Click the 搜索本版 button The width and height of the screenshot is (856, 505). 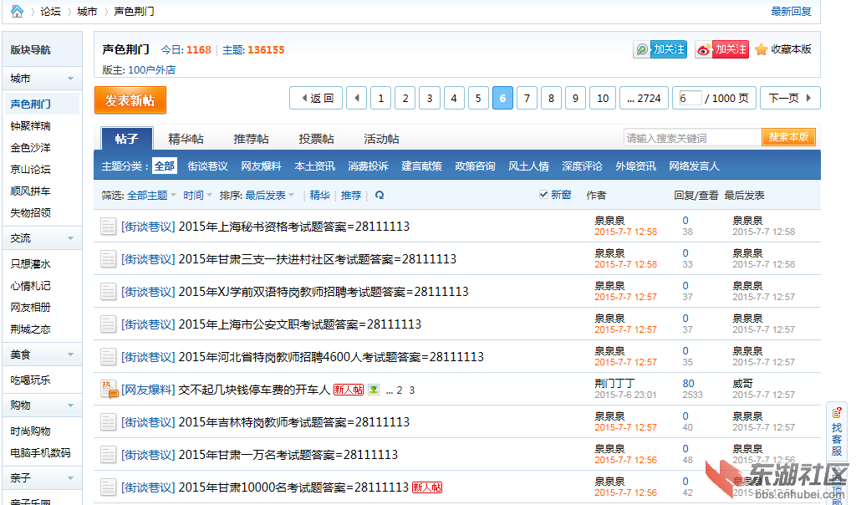pos(788,137)
